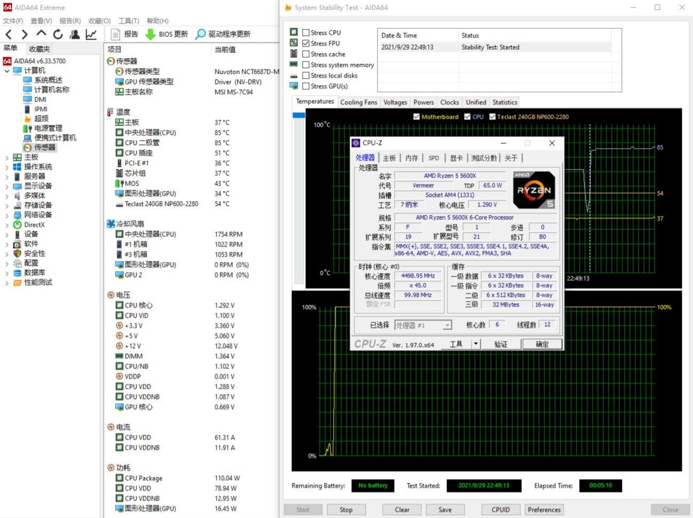
Task: Expand the 操作系统 tree node
Action: (6, 167)
